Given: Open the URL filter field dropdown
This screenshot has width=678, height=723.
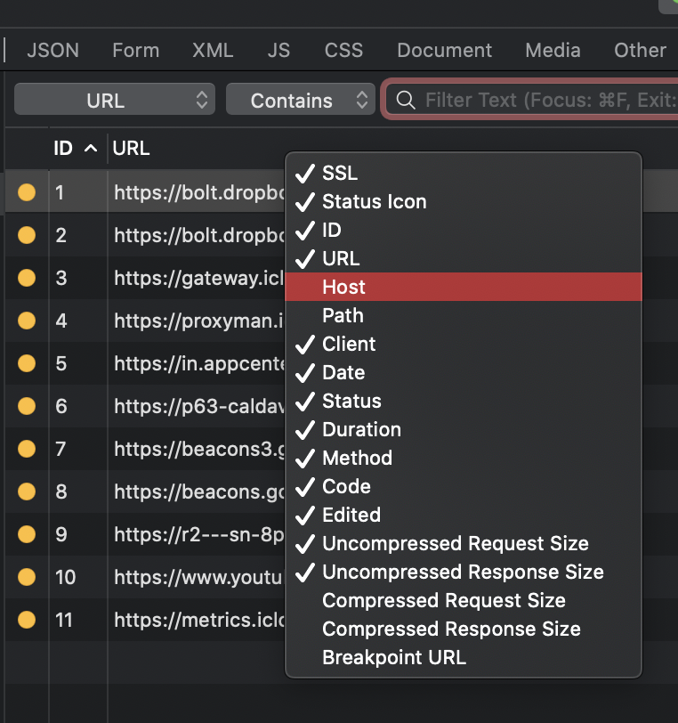Looking at the screenshot, I should [x=115, y=99].
